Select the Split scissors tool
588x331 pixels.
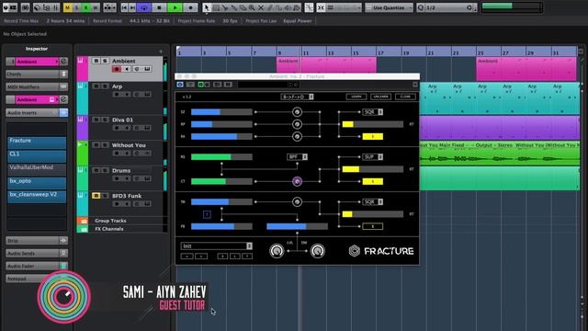[x=224, y=7]
